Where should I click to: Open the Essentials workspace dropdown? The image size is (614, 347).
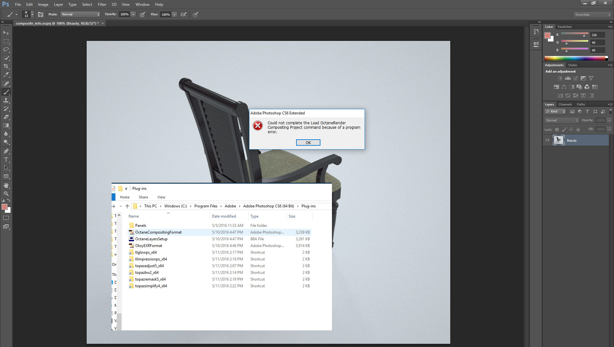point(592,15)
